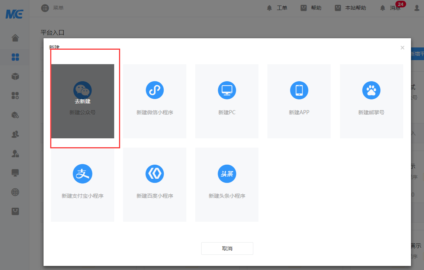
Task: Open the 菜单 menu label
Action: [x=58, y=8]
